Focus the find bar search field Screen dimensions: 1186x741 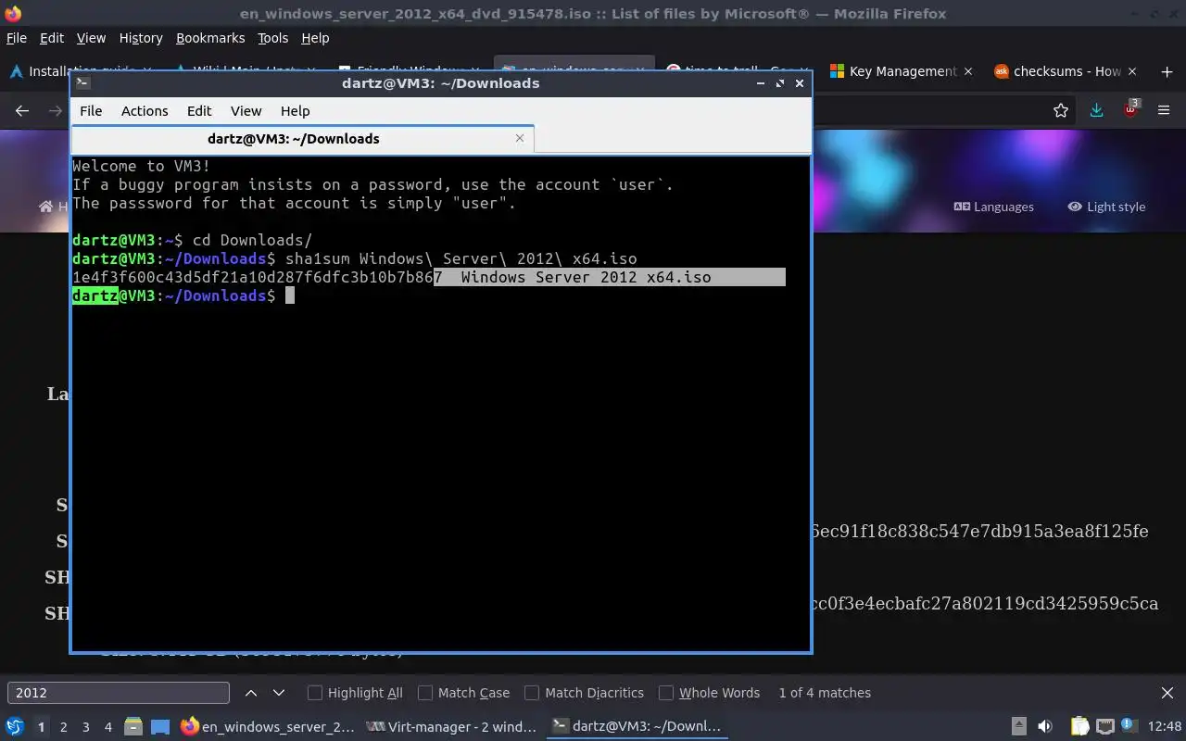[119, 693]
